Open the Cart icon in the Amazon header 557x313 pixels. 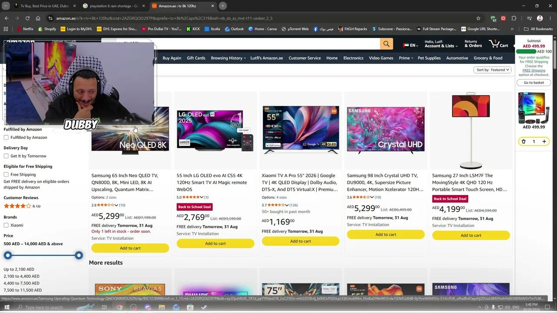(499, 44)
